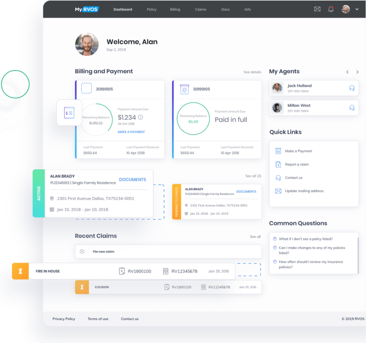This screenshot has width=366, height=343.
Task: Open DOCUMENTS on the active policy card
Action: coord(133,180)
